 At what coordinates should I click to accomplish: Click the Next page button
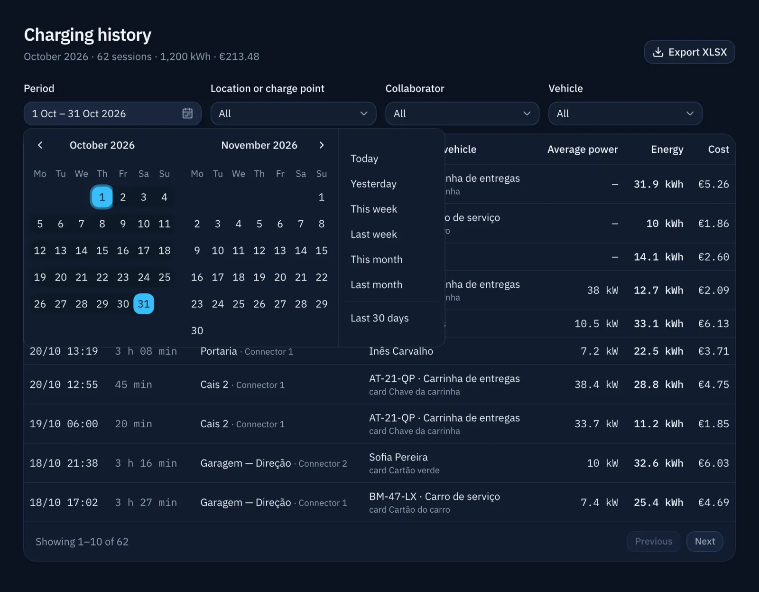[x=704, y=541]
